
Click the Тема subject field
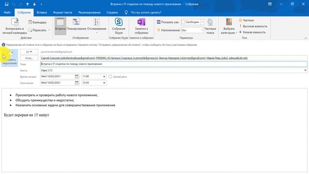174,64
